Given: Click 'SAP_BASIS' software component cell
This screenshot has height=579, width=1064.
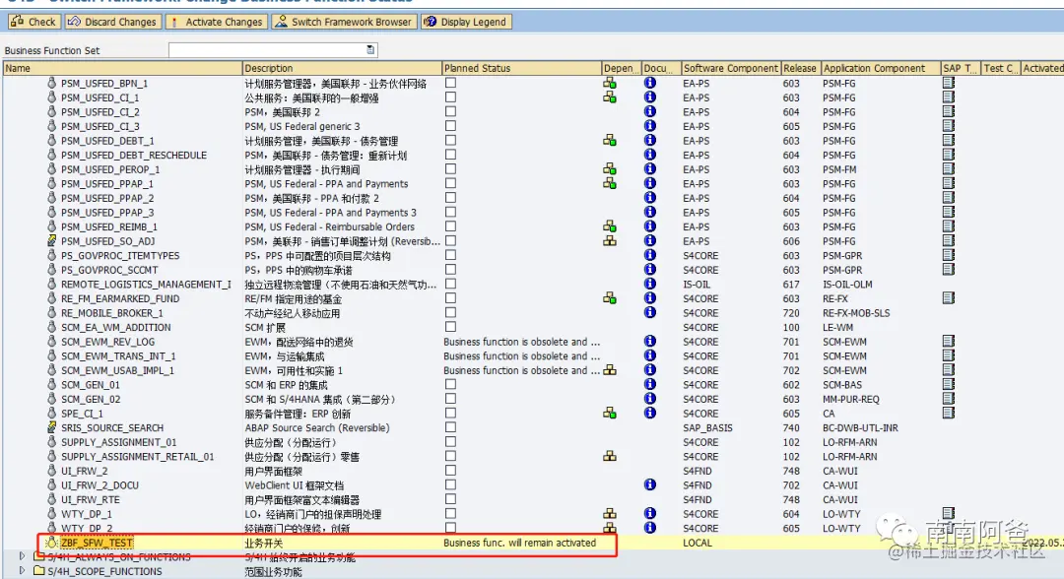Looking at the screenshot, I should (707, 427).
